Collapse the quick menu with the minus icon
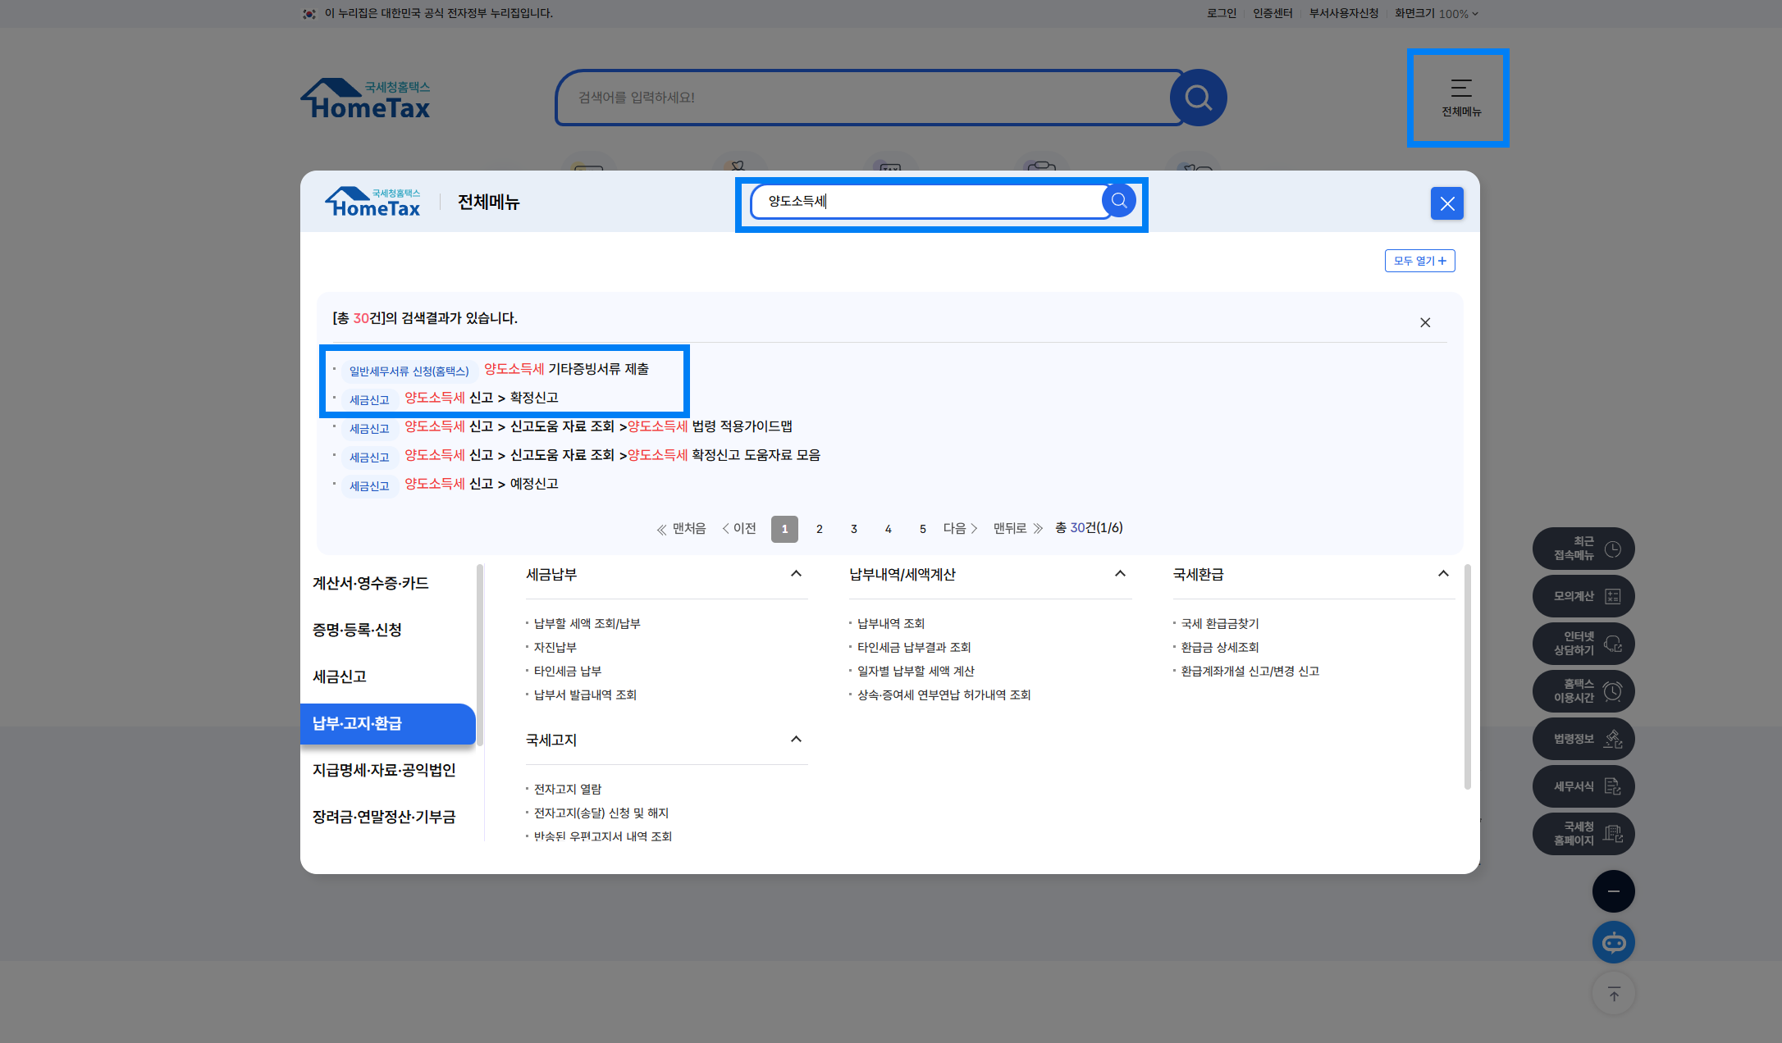Image resolution: width=1782 pixels, height=1043 pixels. [x=1613, y=891]
